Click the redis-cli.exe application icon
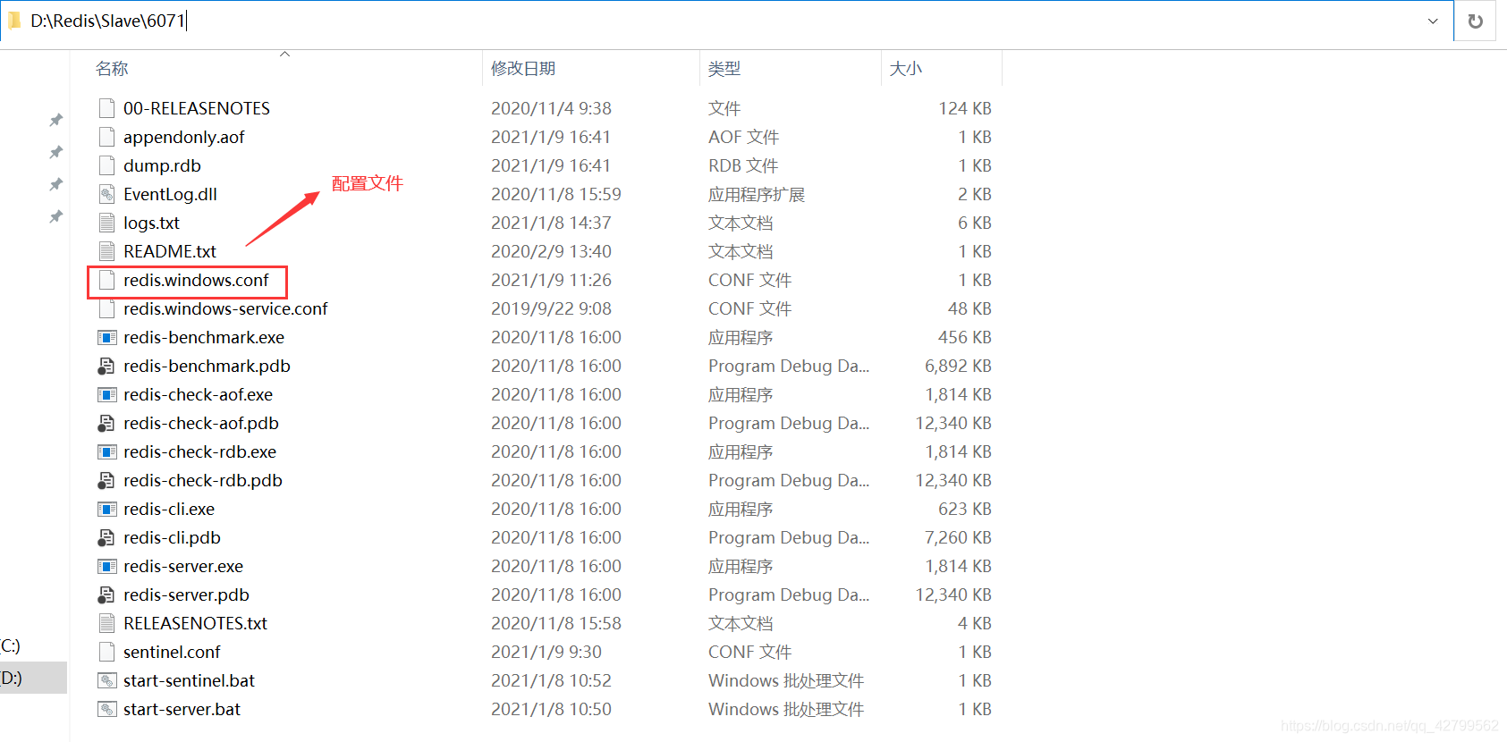1507x742 pixels. point(106,509)
